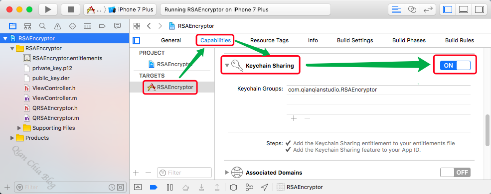Toggle the Utilities panel
This screenshot has height=194, width=491.
pos(479,9)
